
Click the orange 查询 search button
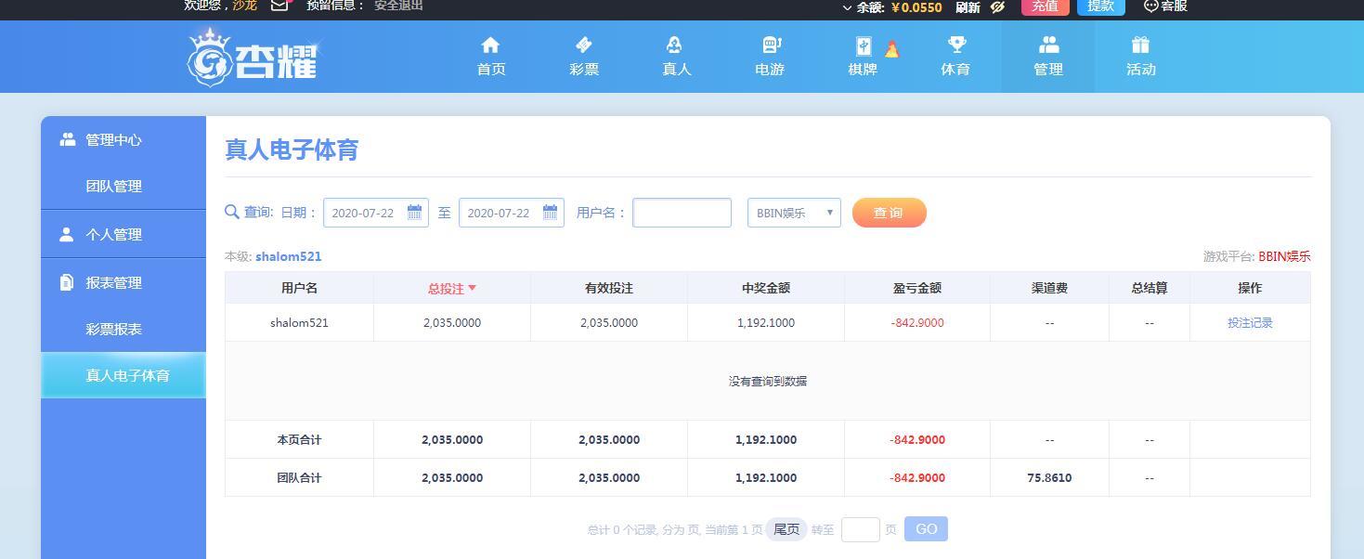[890, 213]
